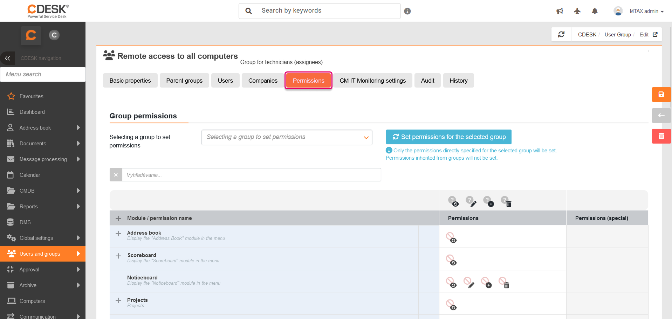Toggle view permission for Address book
672x319 pixels.
coord(451,237)
